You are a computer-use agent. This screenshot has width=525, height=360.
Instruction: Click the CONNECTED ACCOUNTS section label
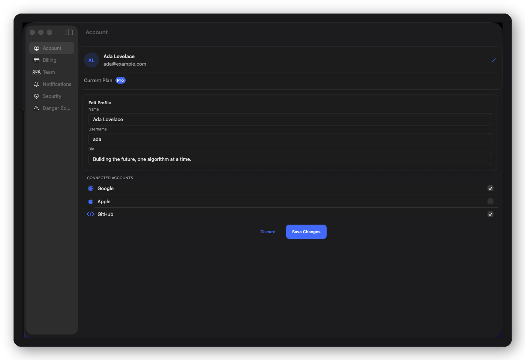tap(110, 178)
